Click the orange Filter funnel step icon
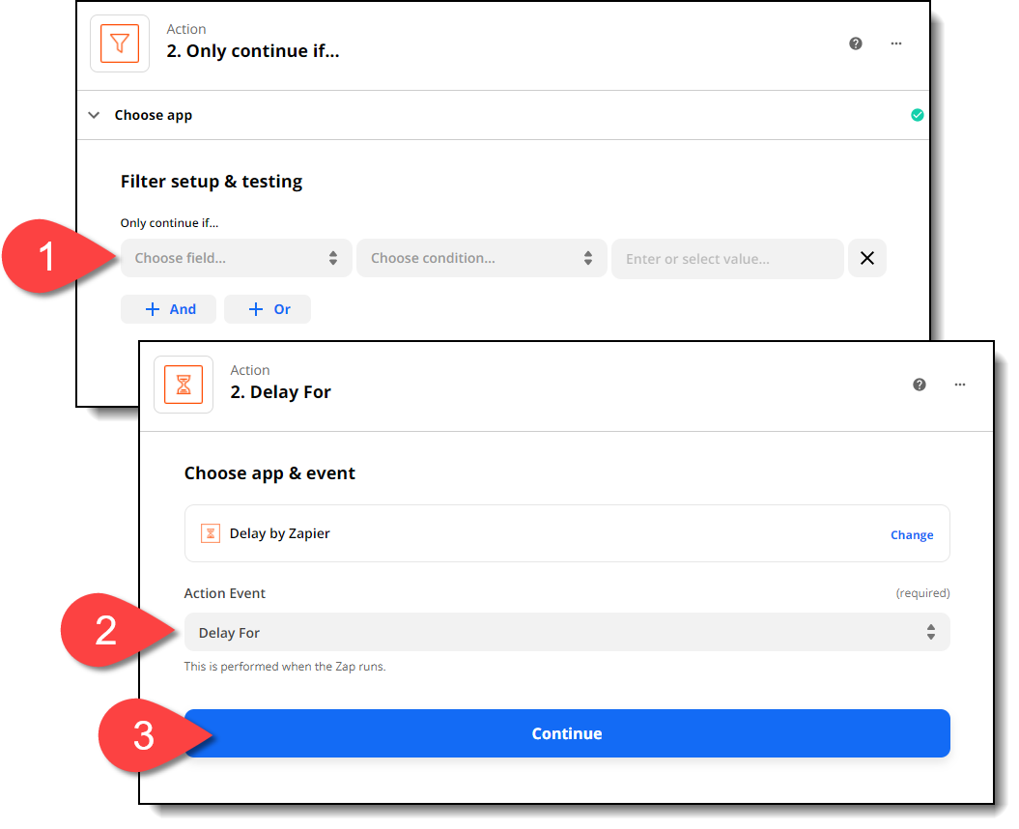This screenshot has height=829, width=1019. (120, 43)
